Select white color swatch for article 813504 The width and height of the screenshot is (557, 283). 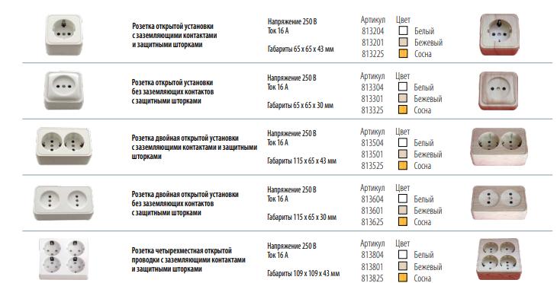[x=402, y=142]
